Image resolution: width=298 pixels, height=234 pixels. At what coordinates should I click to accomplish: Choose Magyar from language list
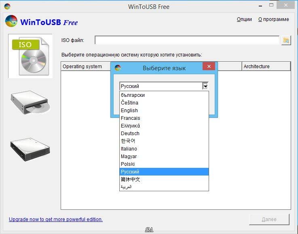click(x=164, y=157)
